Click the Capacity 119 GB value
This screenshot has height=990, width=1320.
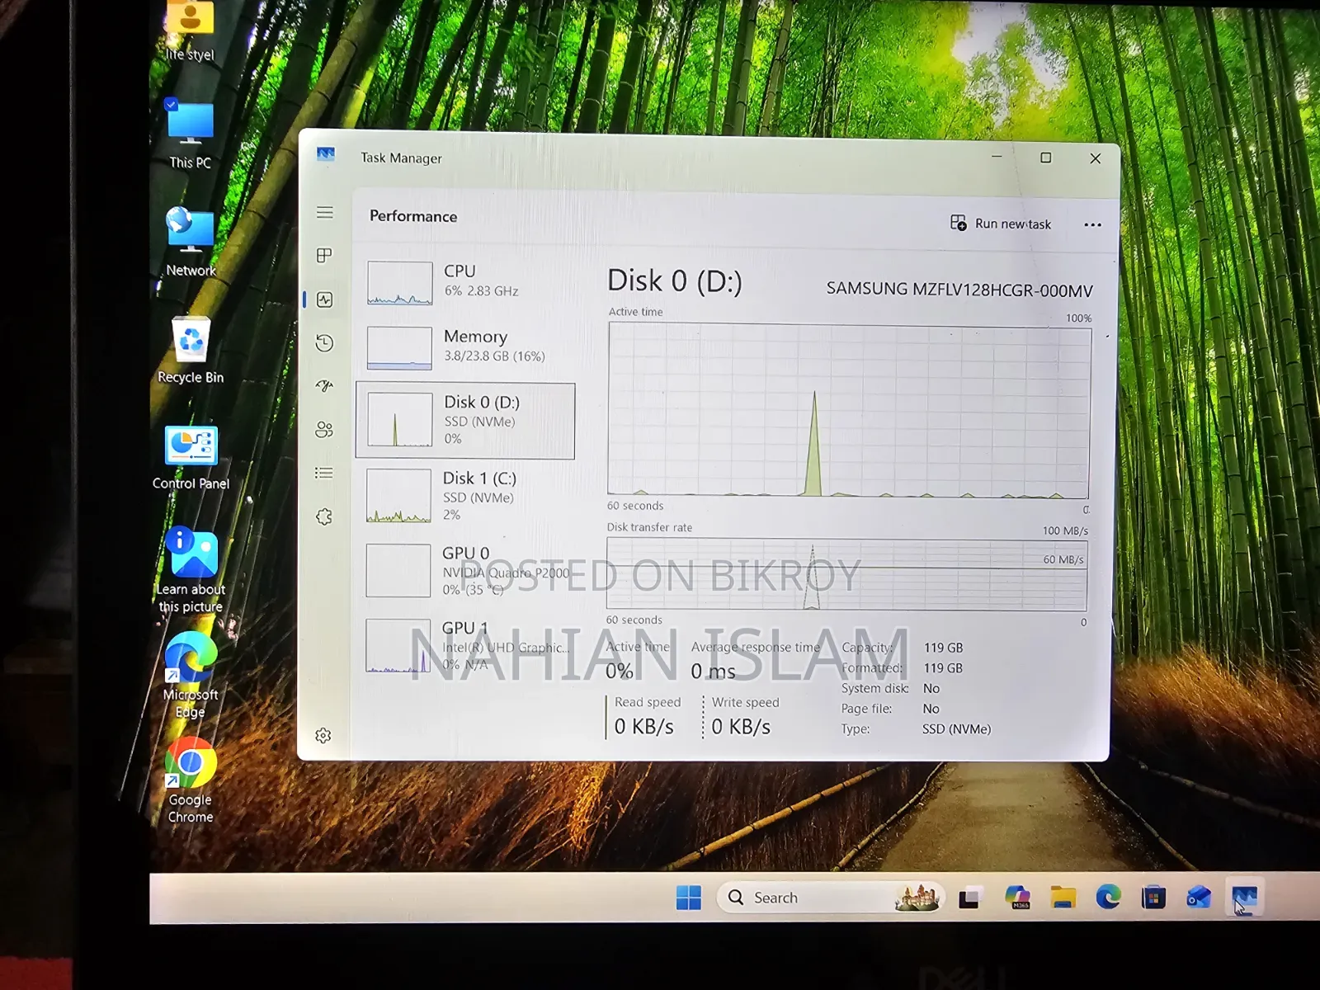point(943,648)
